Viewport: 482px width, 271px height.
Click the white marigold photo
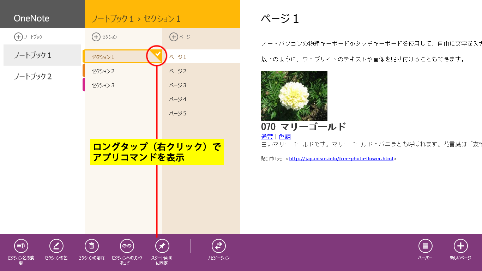pos(294,96)
